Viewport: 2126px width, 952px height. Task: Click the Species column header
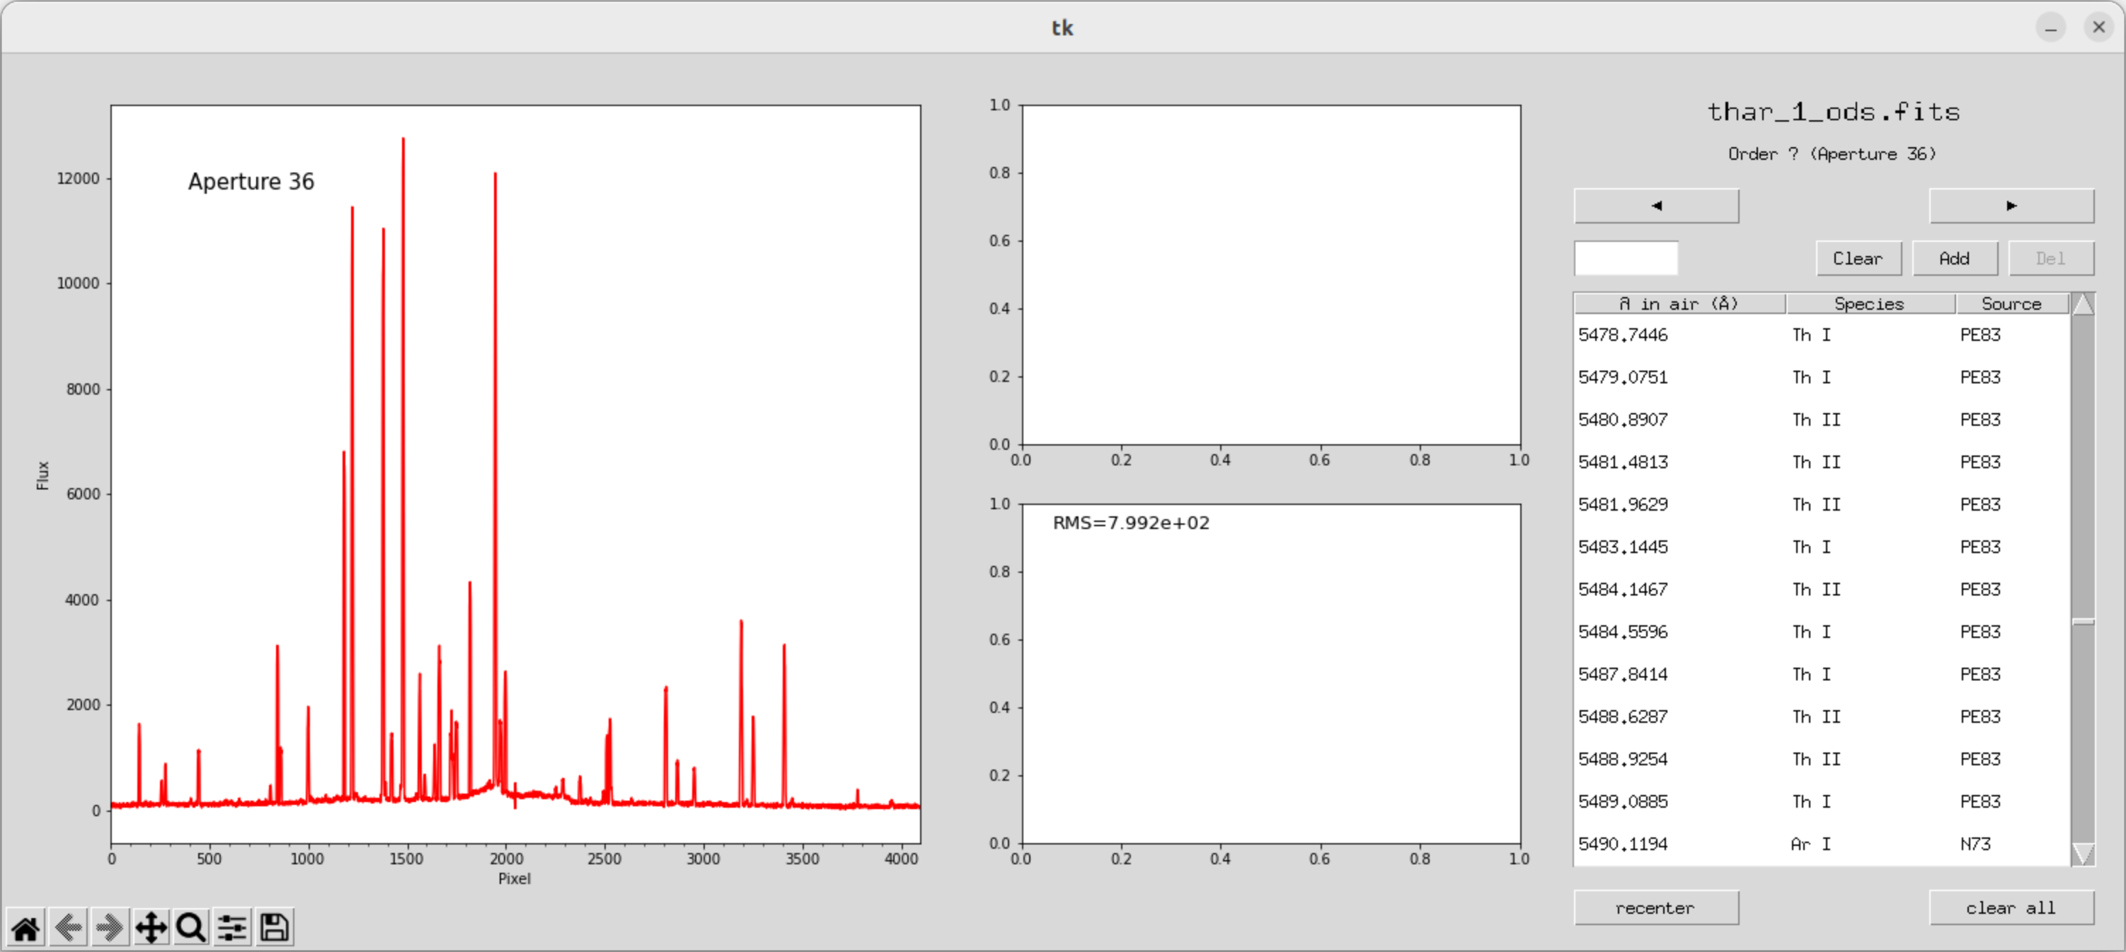pos(1868,304)
